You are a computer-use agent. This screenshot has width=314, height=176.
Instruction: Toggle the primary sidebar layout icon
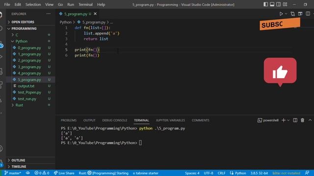pyautogui.click(x=265, y=4)
